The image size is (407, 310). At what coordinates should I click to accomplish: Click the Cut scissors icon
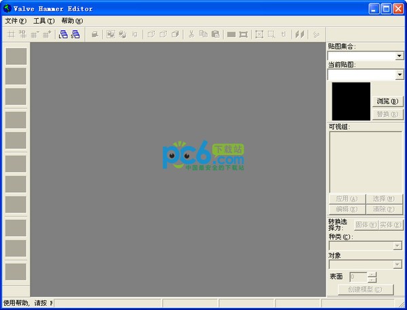[191, 35]
